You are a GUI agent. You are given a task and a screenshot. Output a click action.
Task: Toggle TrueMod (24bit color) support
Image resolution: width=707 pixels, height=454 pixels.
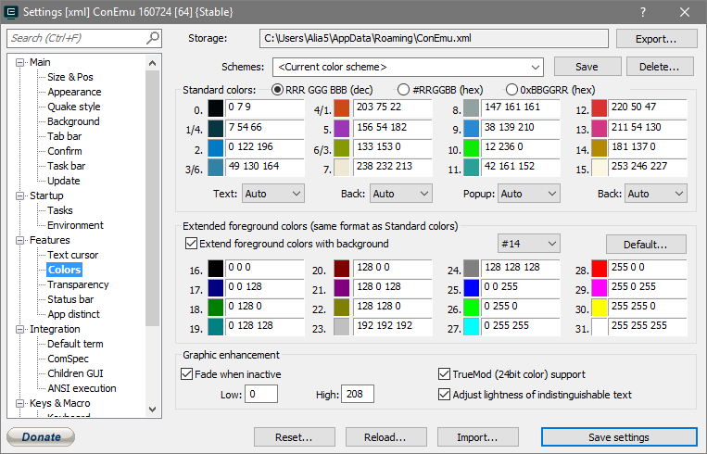pyautogui.click(x=444, y=374)
